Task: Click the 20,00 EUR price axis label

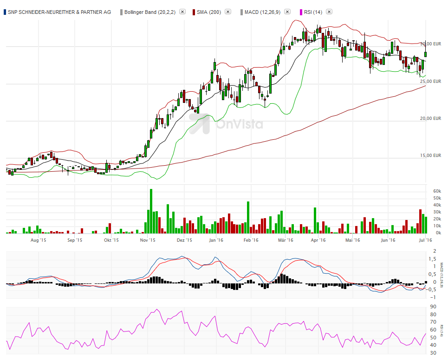Action: [x=430, y=118]
